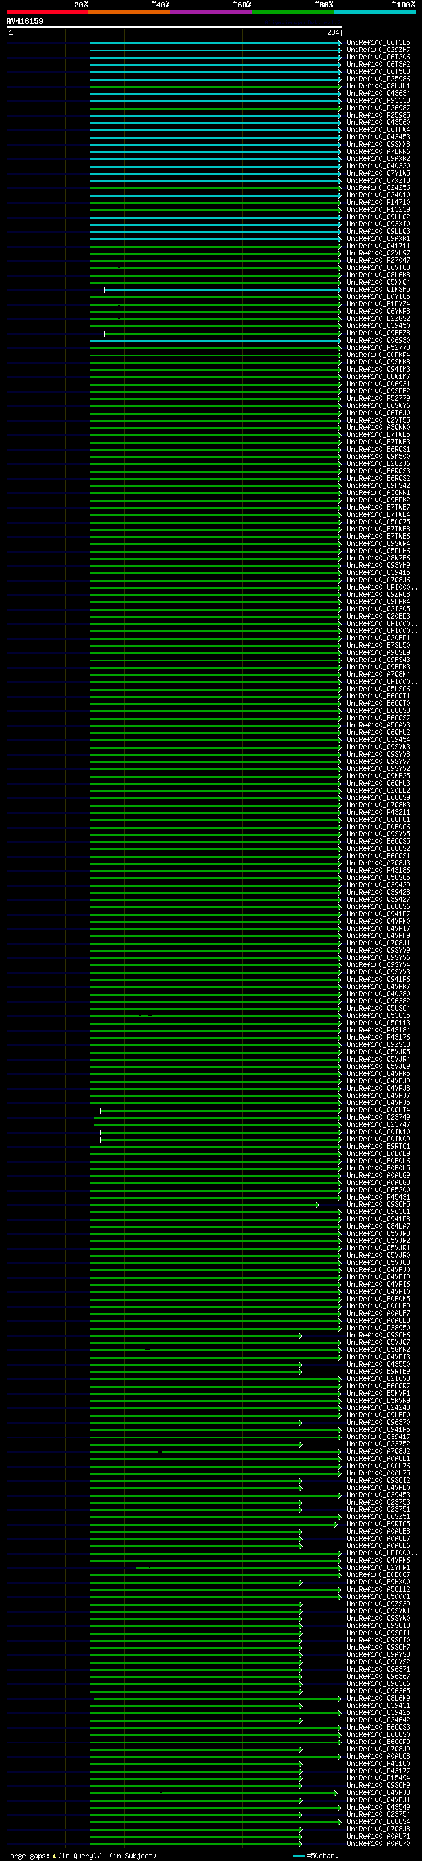Click the UniRef100_Q8L6K9 label

point(378,1699)
